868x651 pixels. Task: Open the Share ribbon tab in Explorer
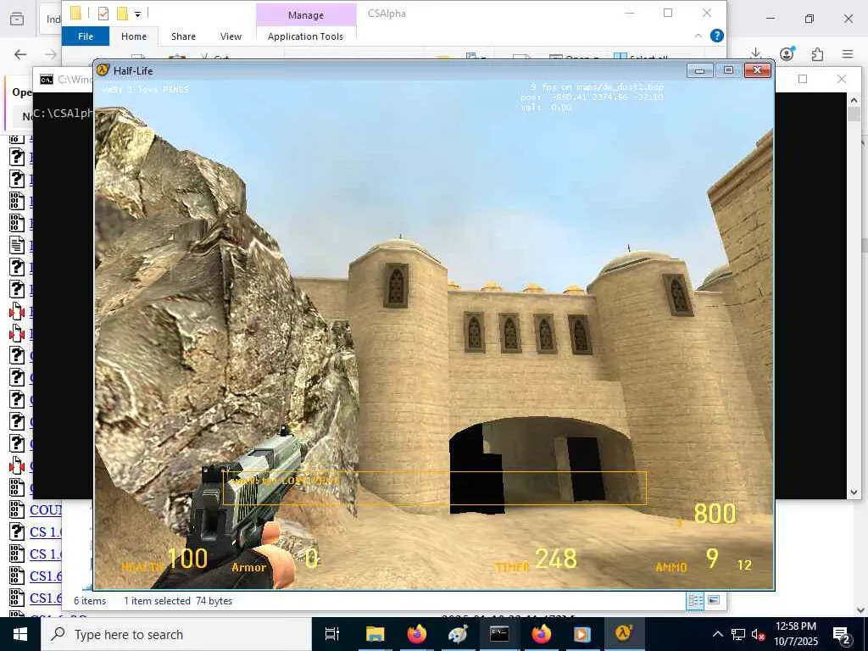point(183,36)
